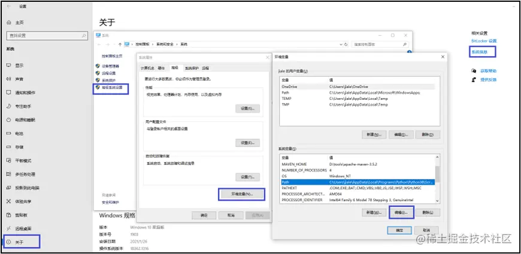Select the TEMP user variable row
Image resolution: width=521 pixels, height=254 pixels.
click(x=358, y=99)
